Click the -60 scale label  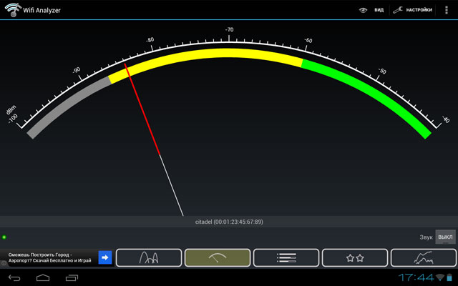tap(308, 40)
